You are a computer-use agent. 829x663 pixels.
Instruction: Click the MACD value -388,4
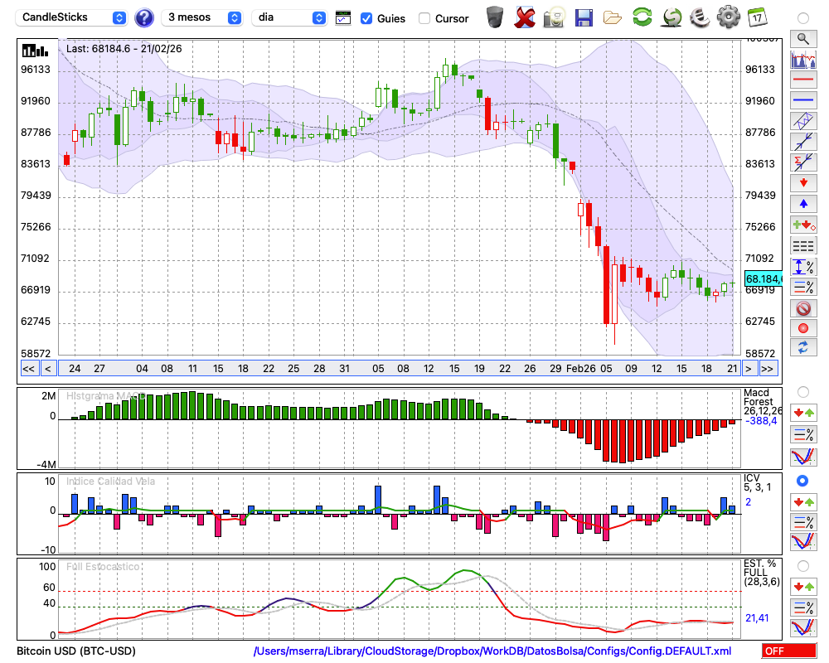pyautogui.click(x=761, y=421)
